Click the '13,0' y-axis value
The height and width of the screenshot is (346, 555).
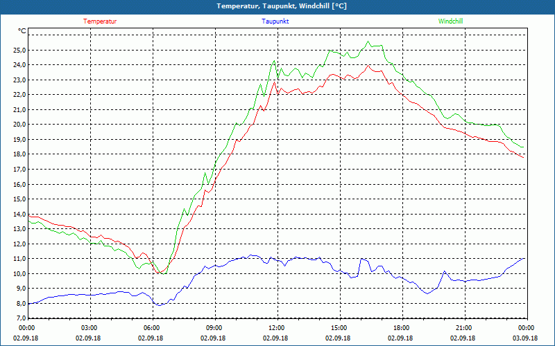pos(20,229)
